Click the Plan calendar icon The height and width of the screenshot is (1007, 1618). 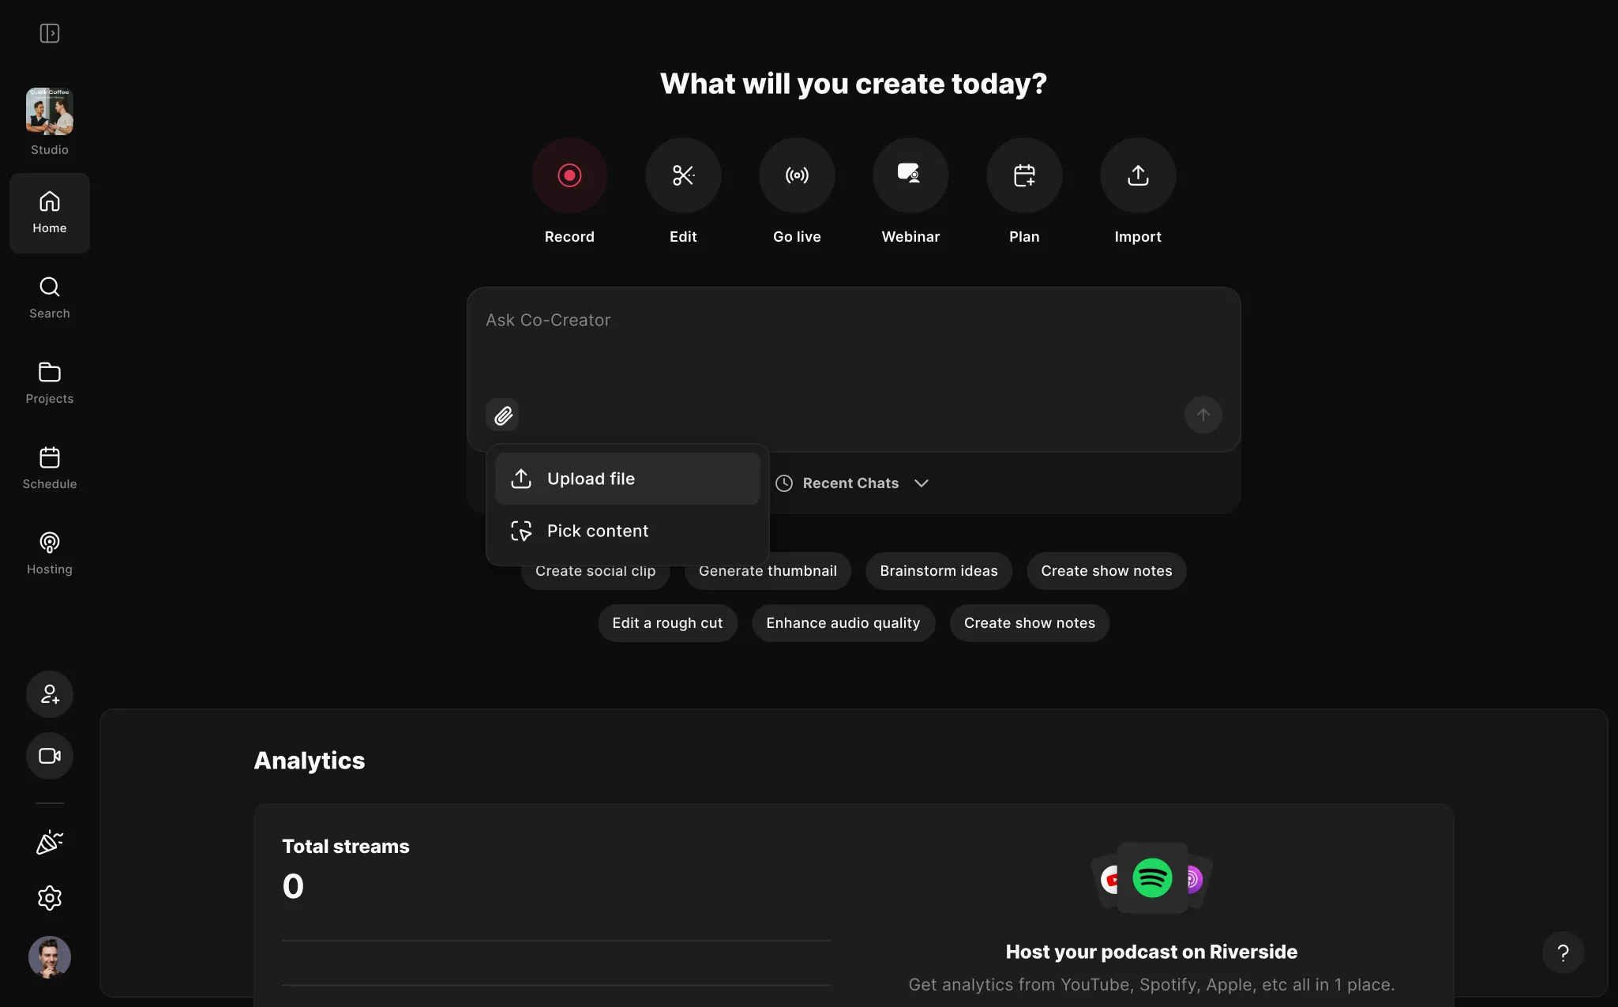[1024, 175]
